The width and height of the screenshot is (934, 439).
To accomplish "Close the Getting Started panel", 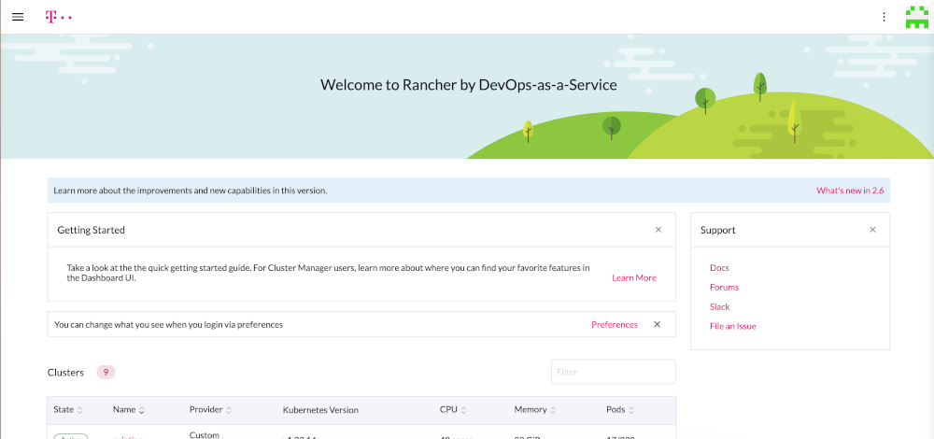I will tap(658, 230).
